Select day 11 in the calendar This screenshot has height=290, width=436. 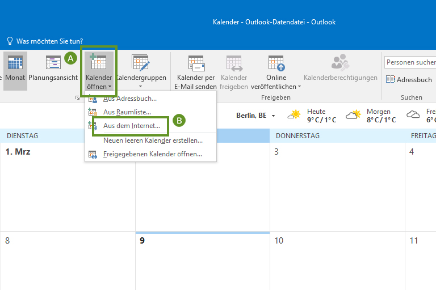[421, 261]
